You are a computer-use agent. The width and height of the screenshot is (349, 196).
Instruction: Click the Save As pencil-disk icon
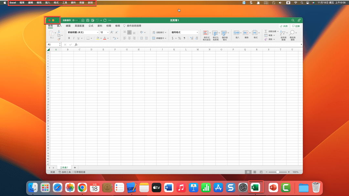tap(93, 20)
